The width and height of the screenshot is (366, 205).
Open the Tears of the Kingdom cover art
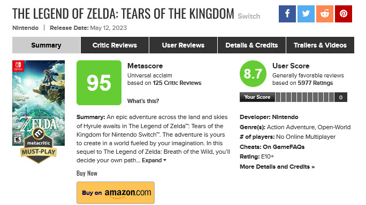39,103
